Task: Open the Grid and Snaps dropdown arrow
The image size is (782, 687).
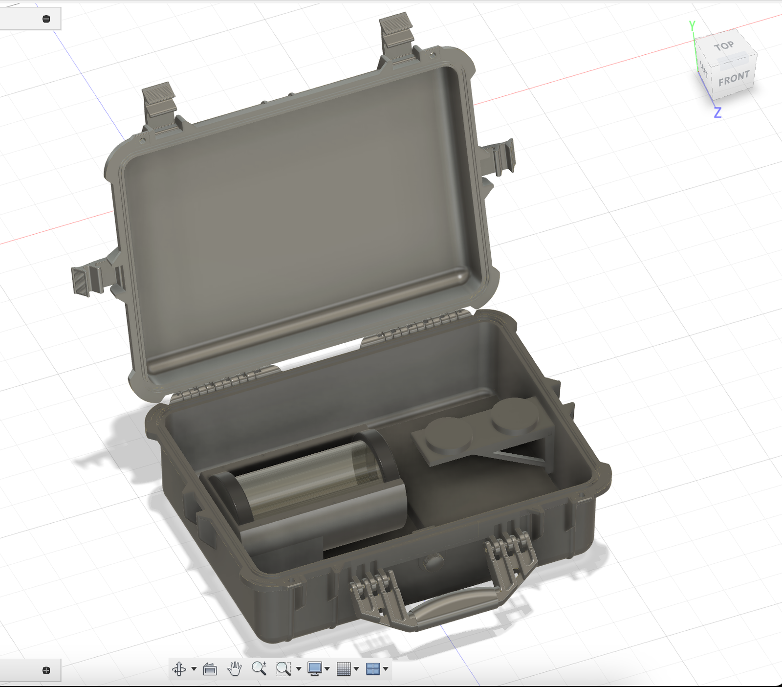Action: click(x=356, y=669)
